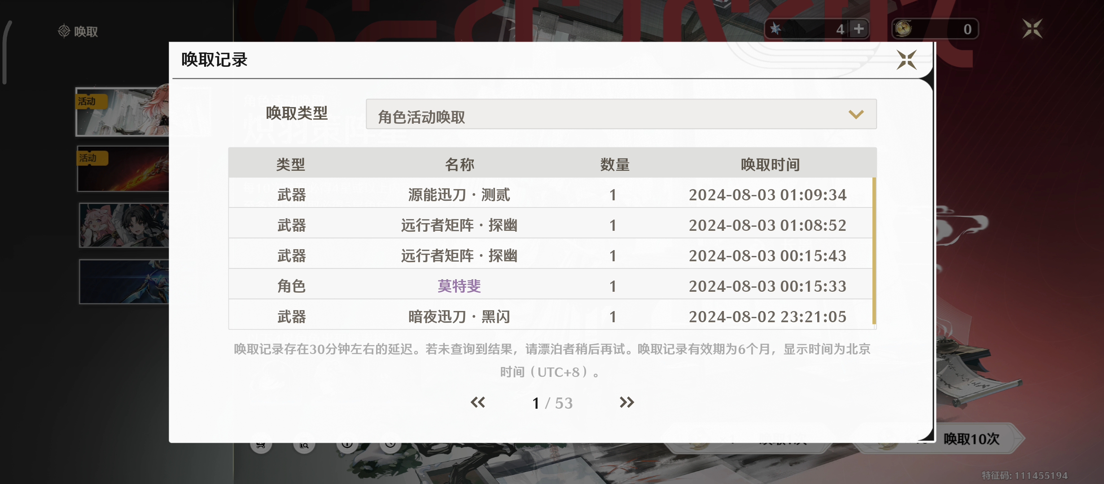Viewport: 1104px width, 484px height.
Task: Go to the next record page
Action: point(626,402)
